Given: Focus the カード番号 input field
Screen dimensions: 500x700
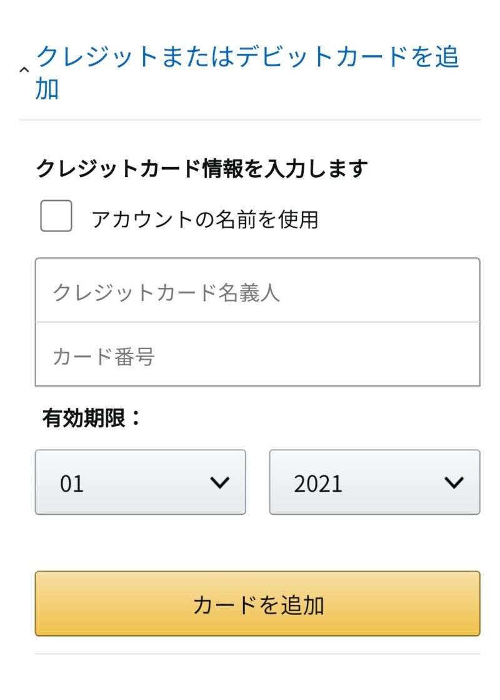Looking at the screenshot, I should coord(257,354).
